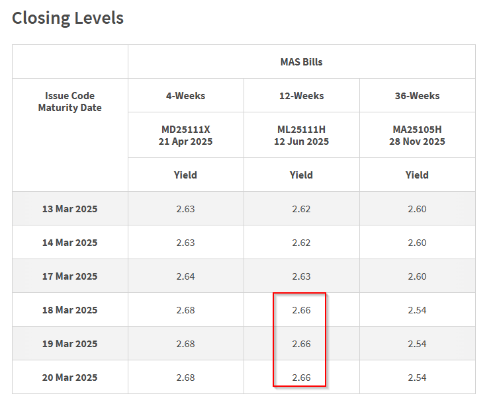Click 4-Weeks yield 2.68 for 20 Mar
Viewport: 497px width, 404px height.
(186, 378)
